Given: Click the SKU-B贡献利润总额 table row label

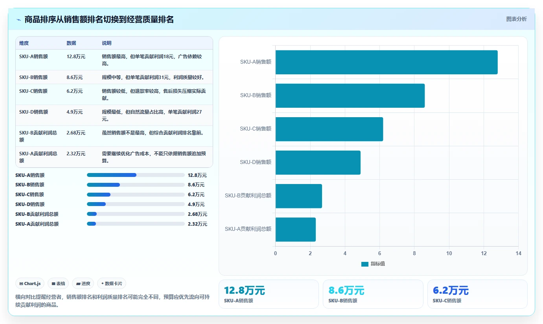Looking at the screenshot, I should (38, 136).
